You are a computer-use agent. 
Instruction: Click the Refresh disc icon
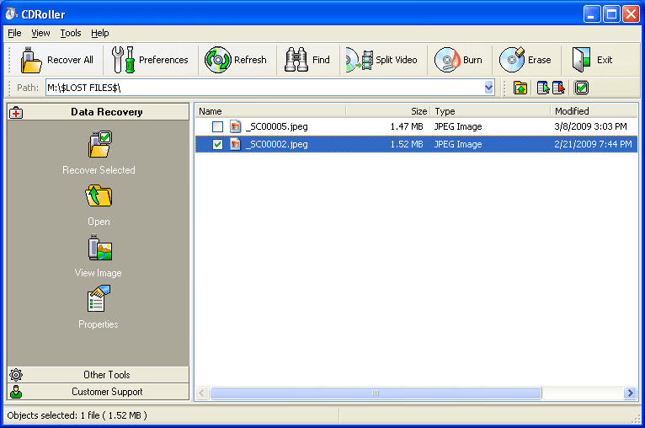point(217,60)
